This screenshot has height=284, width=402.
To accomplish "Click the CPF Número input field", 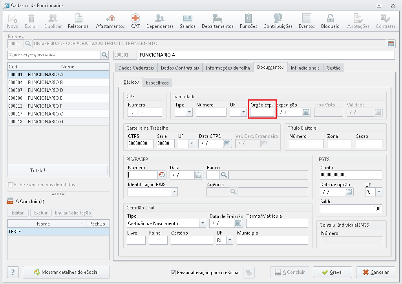I will click(145, 112).
